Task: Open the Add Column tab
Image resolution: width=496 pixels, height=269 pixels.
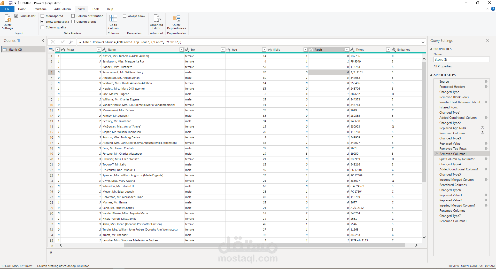Action: (x=62, y=9)
